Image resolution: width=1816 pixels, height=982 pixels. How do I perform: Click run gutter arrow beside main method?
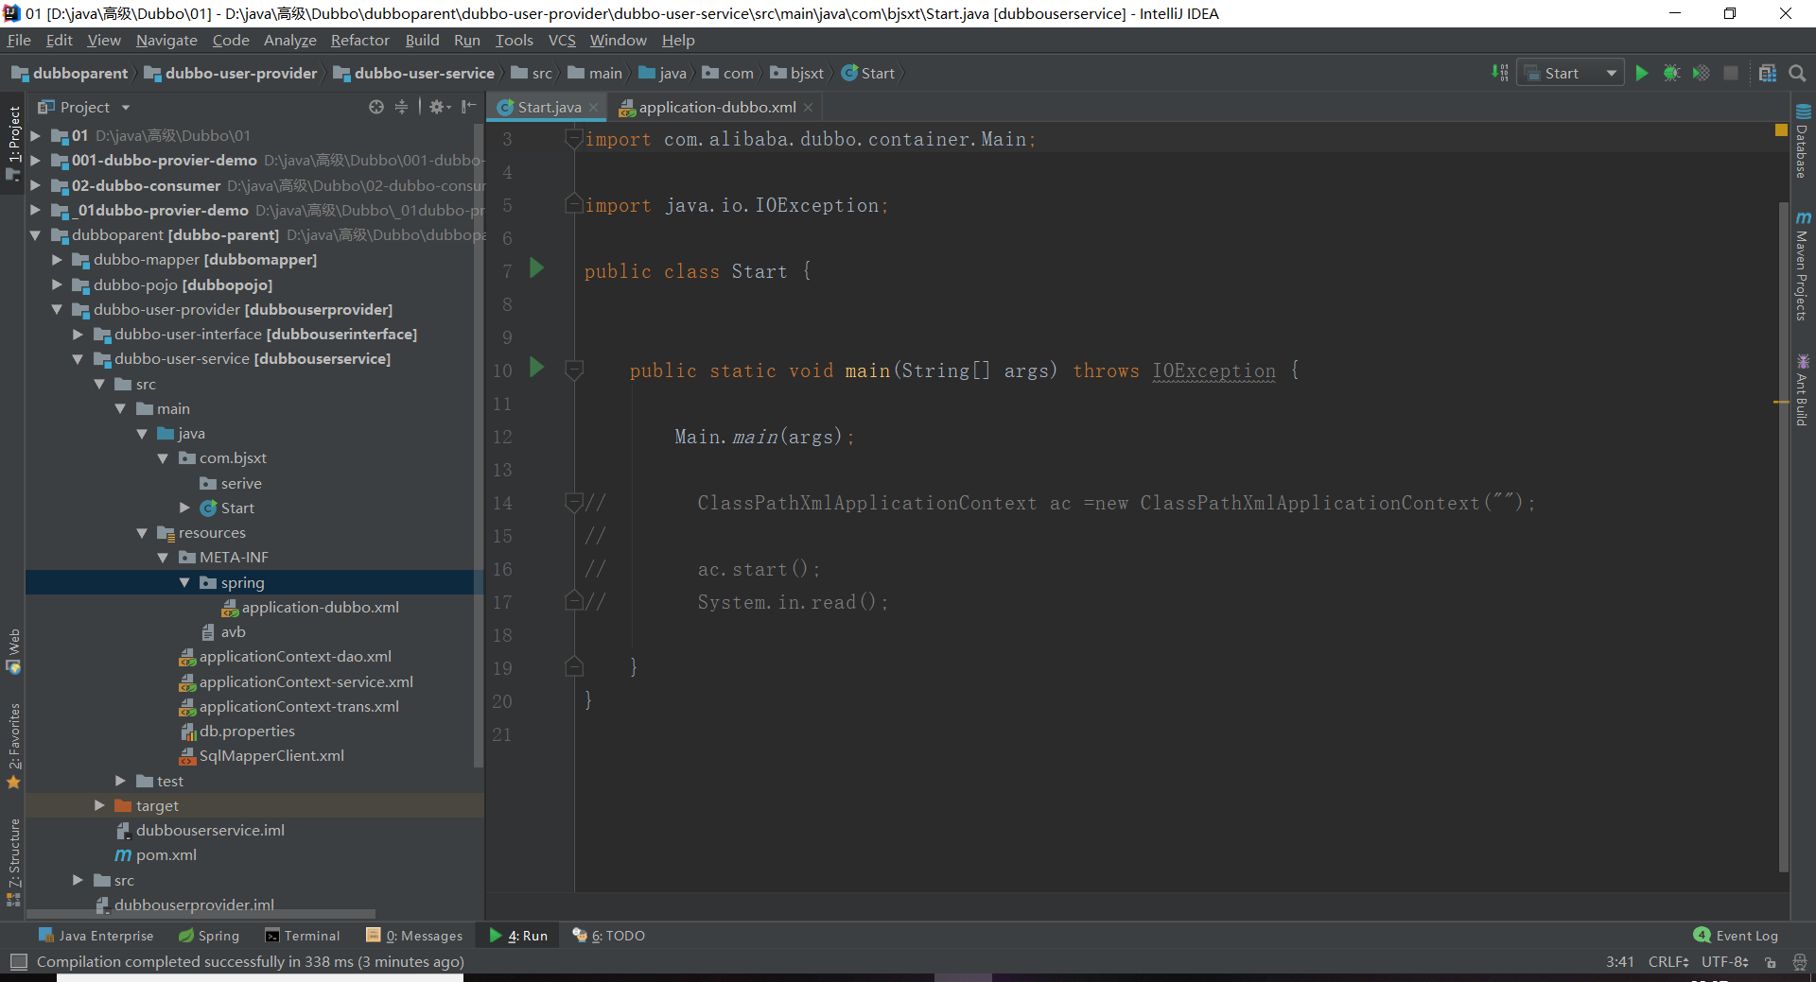pos(536,368)
